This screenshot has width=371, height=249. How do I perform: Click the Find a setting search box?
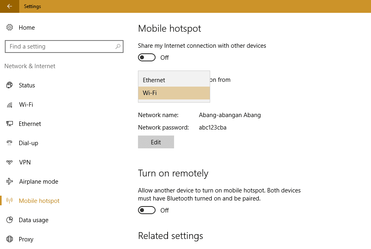click(x=64, y=47)
